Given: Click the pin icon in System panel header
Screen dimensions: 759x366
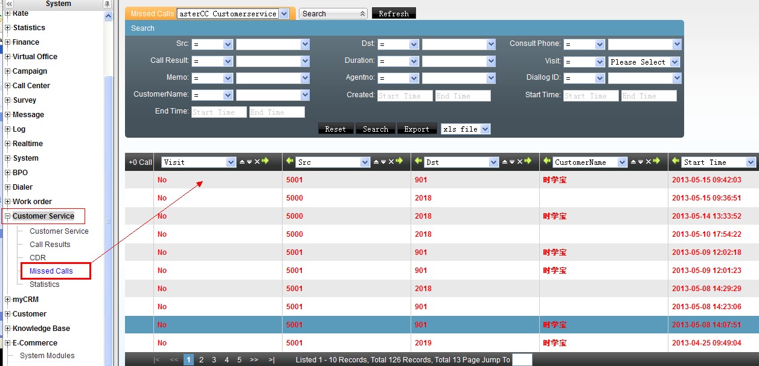Looking at the screenshot, I should (107, 4).
